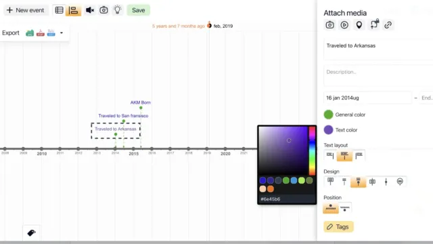Screen dimensions: 433x244
Task: Choose the box centered on line design
Action: point(372,182)
